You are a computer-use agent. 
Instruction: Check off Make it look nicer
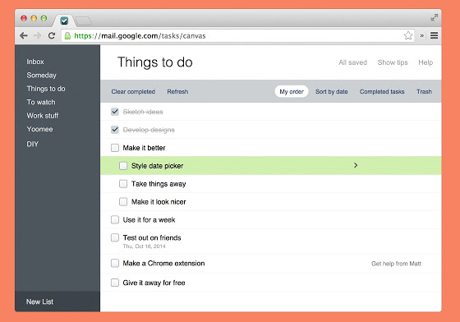(123, 202)
